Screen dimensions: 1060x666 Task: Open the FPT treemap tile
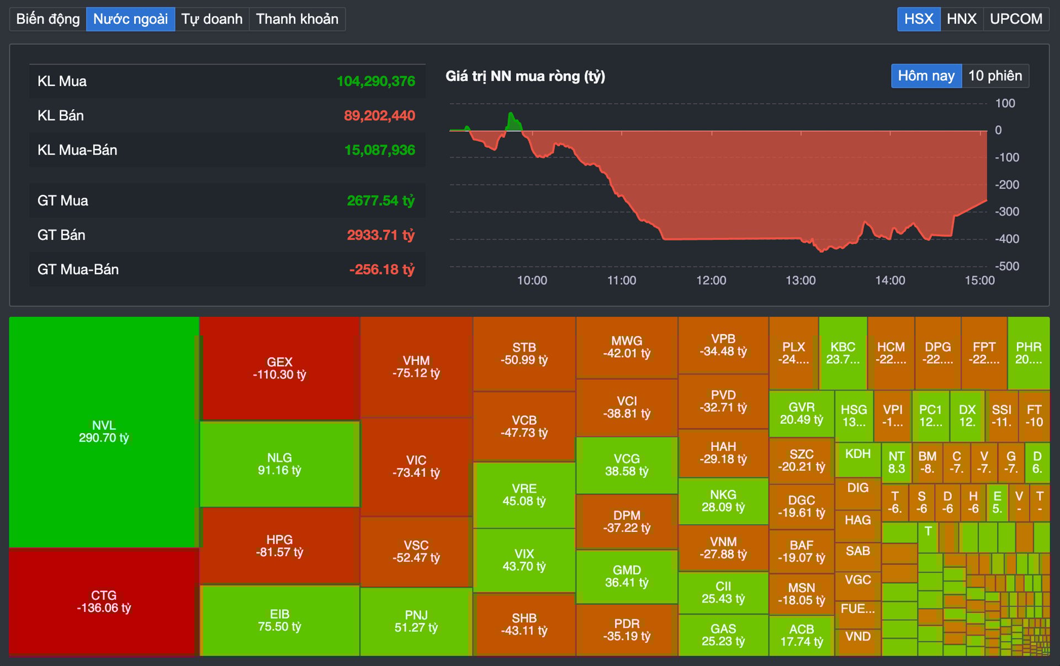pos(984,353)
